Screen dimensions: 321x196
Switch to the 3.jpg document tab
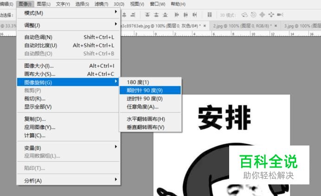(x=302, y=26)
